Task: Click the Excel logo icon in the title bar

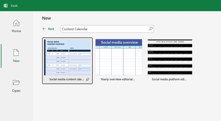Action: 6,6
